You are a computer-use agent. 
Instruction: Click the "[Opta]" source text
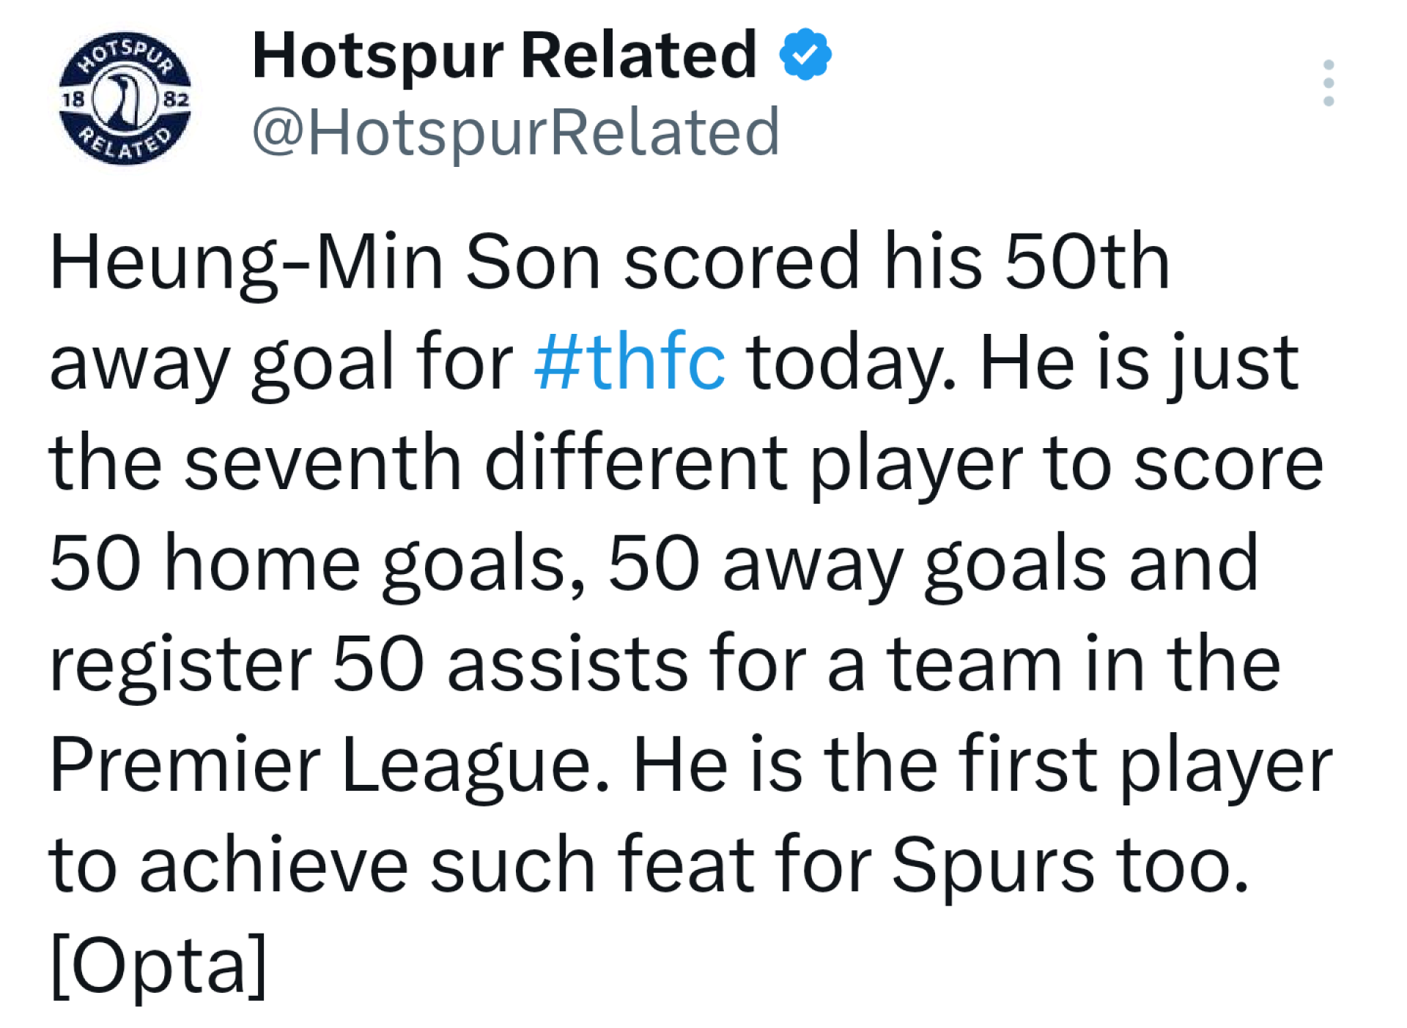[158, 966]
